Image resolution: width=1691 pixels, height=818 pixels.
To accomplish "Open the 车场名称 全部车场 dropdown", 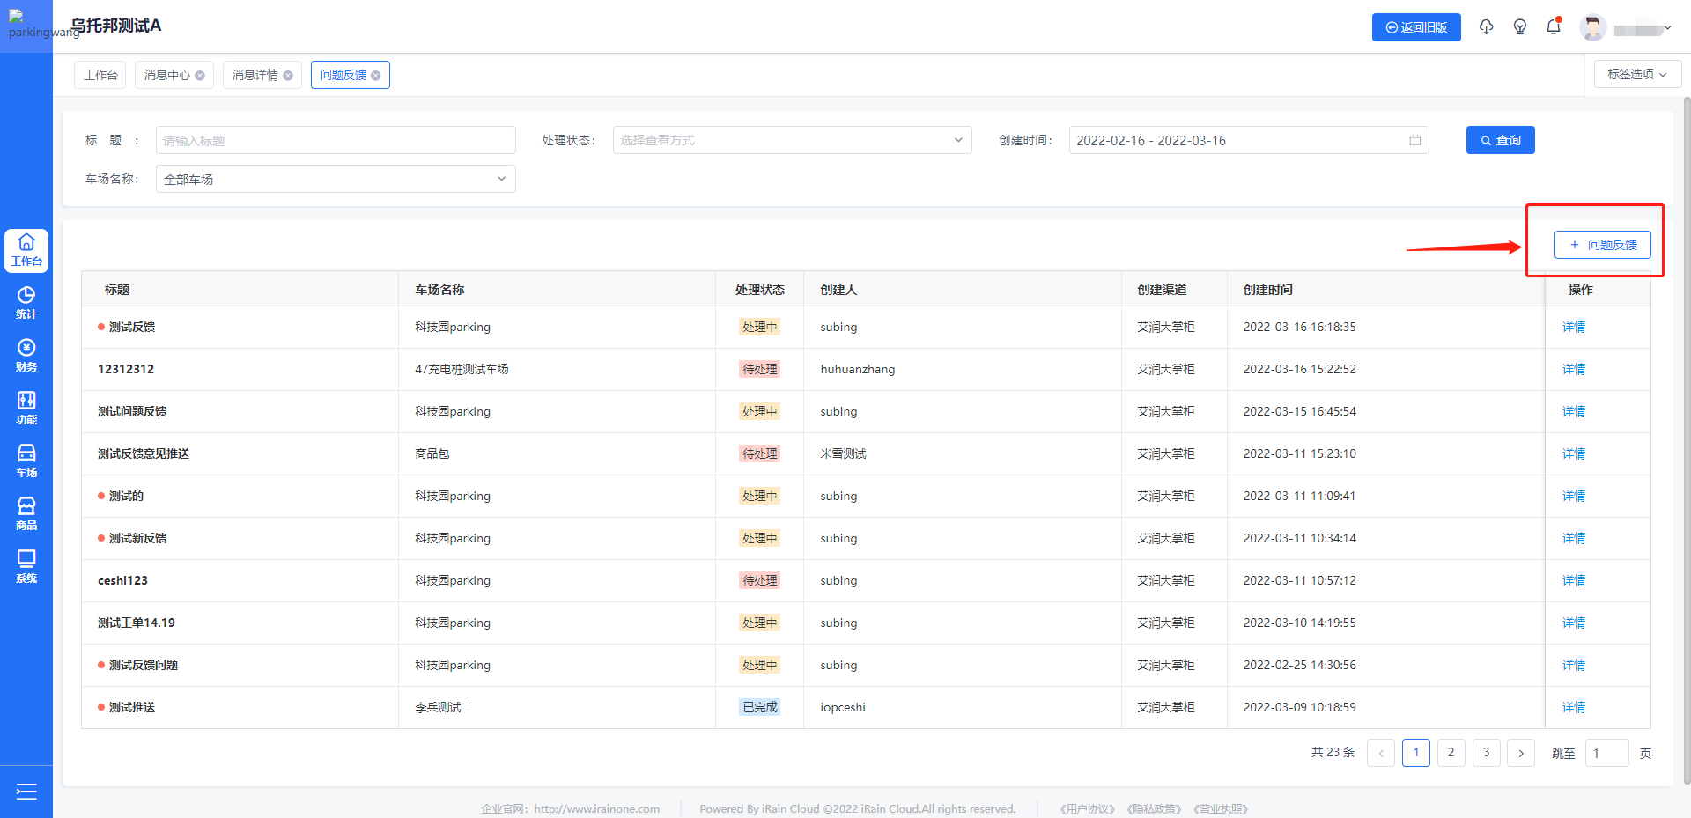I will click(x=336, y=179).
